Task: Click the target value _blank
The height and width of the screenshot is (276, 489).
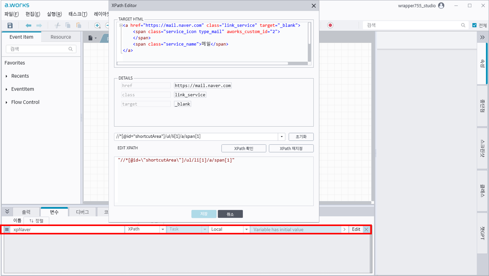Action: click(182, 104)
